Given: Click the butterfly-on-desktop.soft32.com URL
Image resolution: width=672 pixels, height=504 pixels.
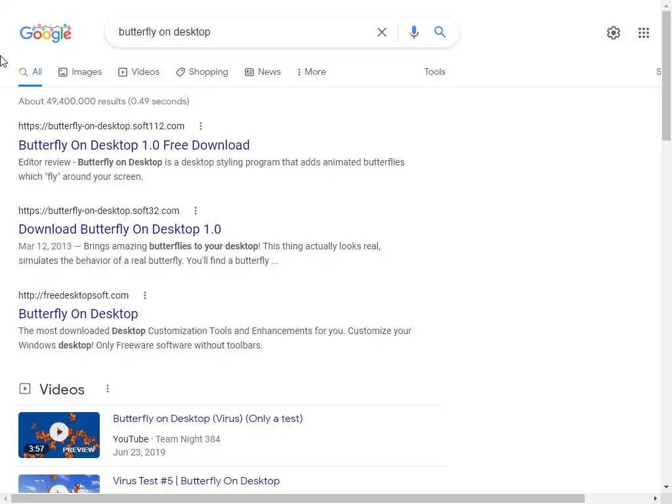Looking at the screenshot, I should coord(98,211).
